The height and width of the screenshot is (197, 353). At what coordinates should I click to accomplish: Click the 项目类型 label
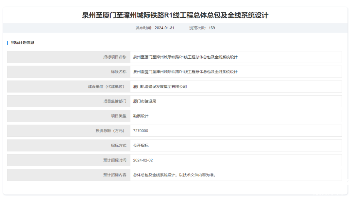118,116
